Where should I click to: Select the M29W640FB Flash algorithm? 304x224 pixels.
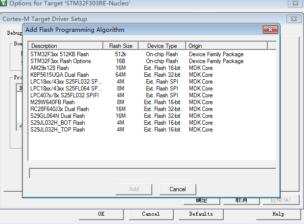click(152, 102)
